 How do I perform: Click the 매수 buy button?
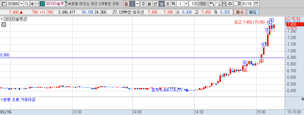pos(240,12)
